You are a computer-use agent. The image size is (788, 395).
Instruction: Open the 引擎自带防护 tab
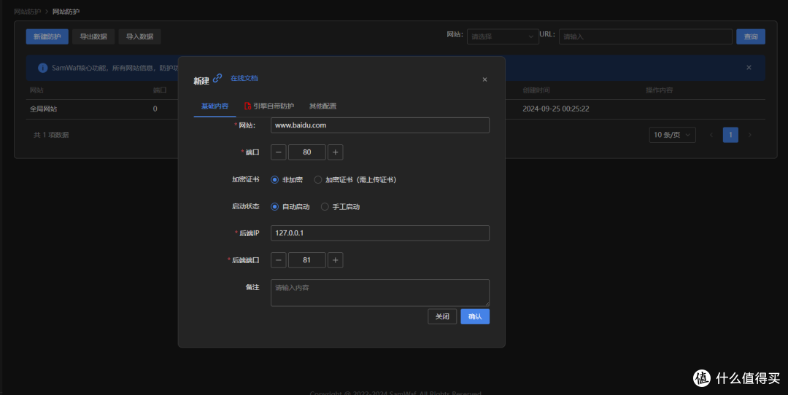pyautogui.click(x=269, y=106)
